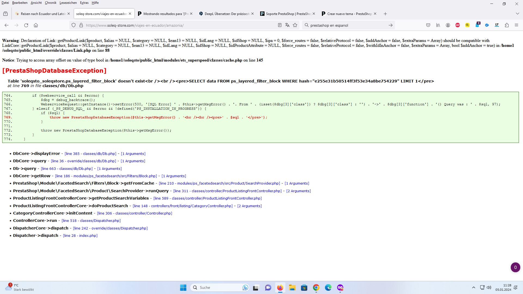Screen dimensions: 523x294
Task: Go to the browser home page
Action: click(36, 25)
